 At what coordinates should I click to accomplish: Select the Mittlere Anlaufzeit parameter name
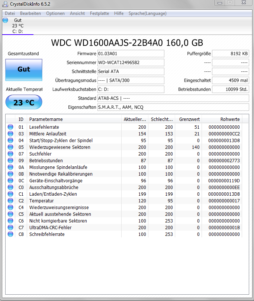48,134
